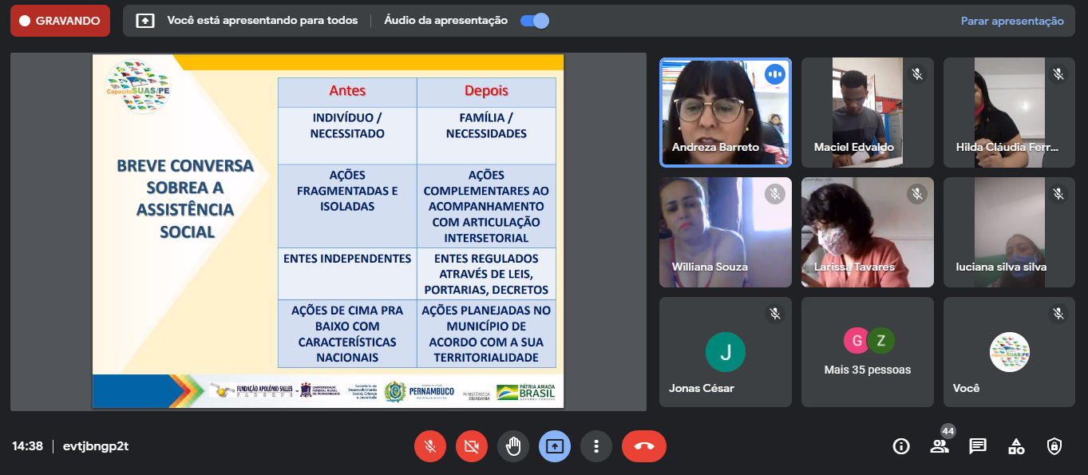Raise hand using the hand icon
The image size is (1088, 475).
(x=513, y=446)
